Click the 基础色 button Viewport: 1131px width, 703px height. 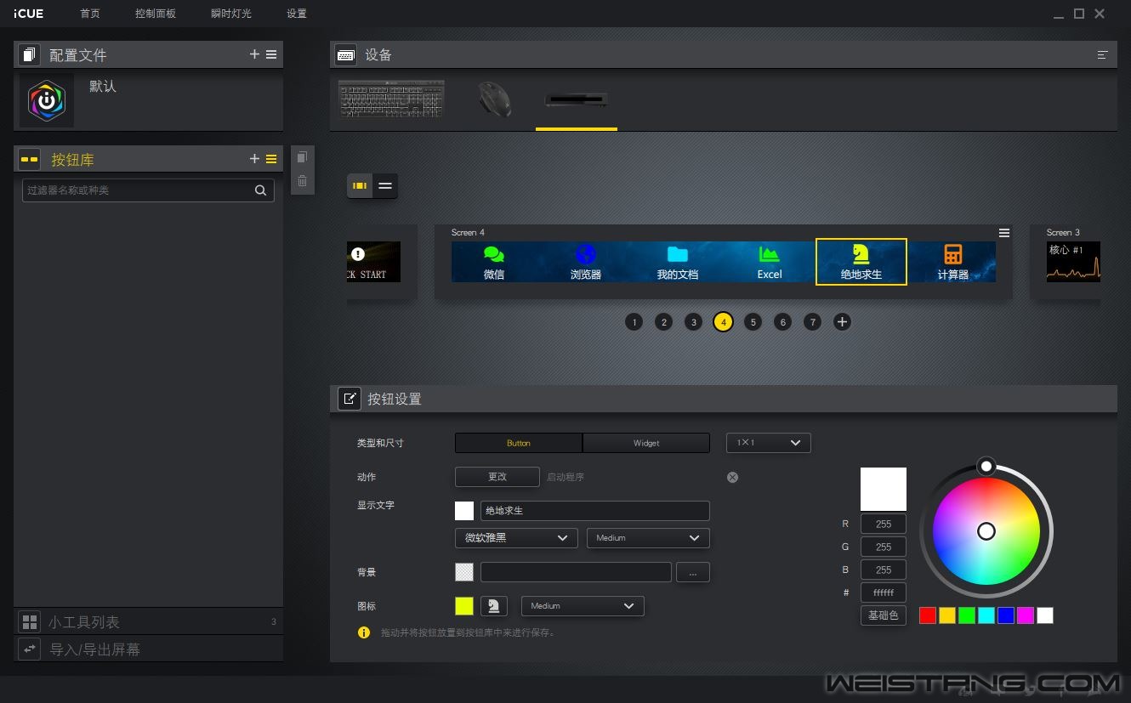tap(884, 615)
